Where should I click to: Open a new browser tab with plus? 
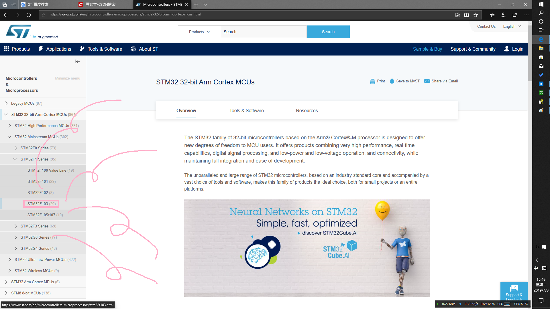[x=196, y=5]
